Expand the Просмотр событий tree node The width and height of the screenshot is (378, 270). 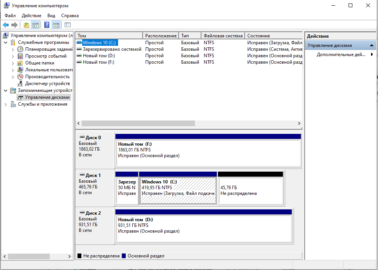[13, 56]
